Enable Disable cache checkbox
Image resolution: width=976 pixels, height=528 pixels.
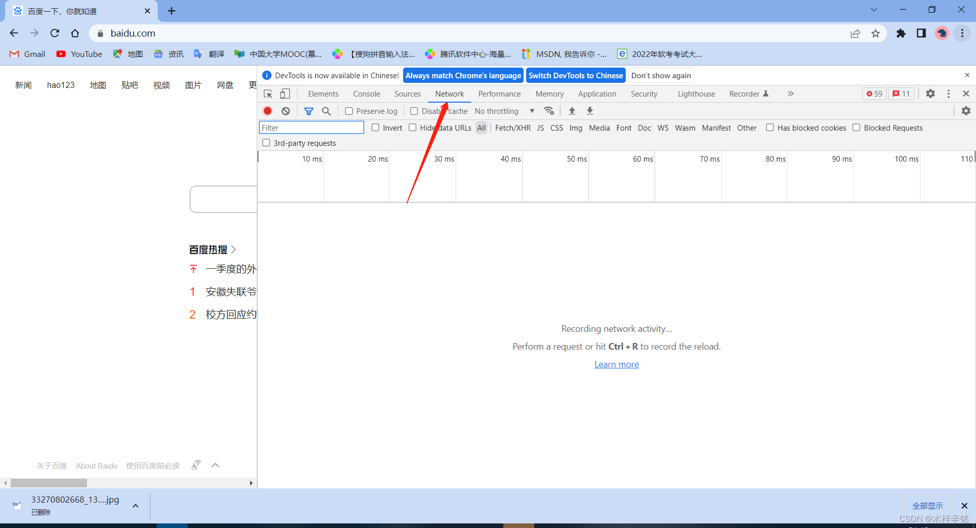coord(414,111)
